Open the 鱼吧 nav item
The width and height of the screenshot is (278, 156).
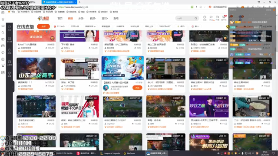(x=116, y=18)
